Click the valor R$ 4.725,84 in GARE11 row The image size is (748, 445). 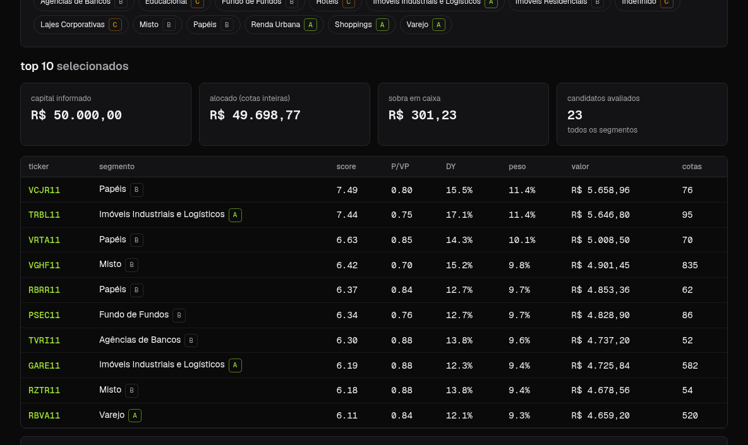click(601, 366)
